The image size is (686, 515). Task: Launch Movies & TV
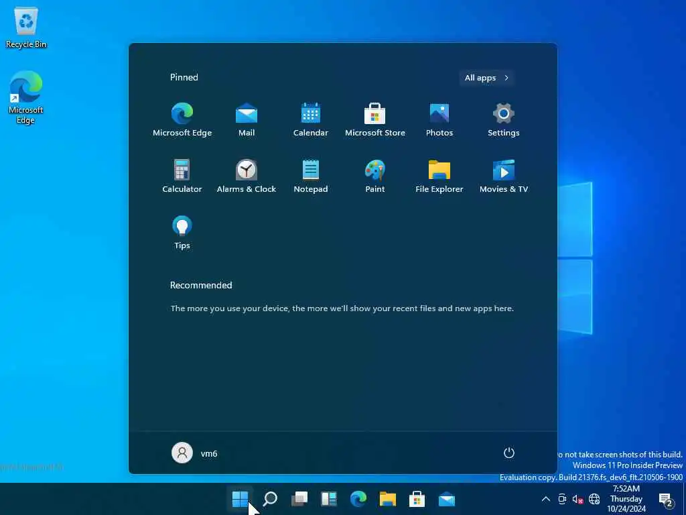504,176
